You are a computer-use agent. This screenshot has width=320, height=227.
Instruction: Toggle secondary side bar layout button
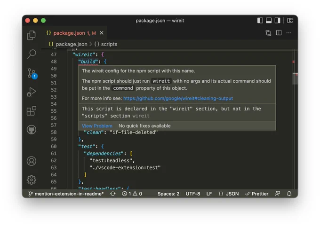tap(278, 21)
